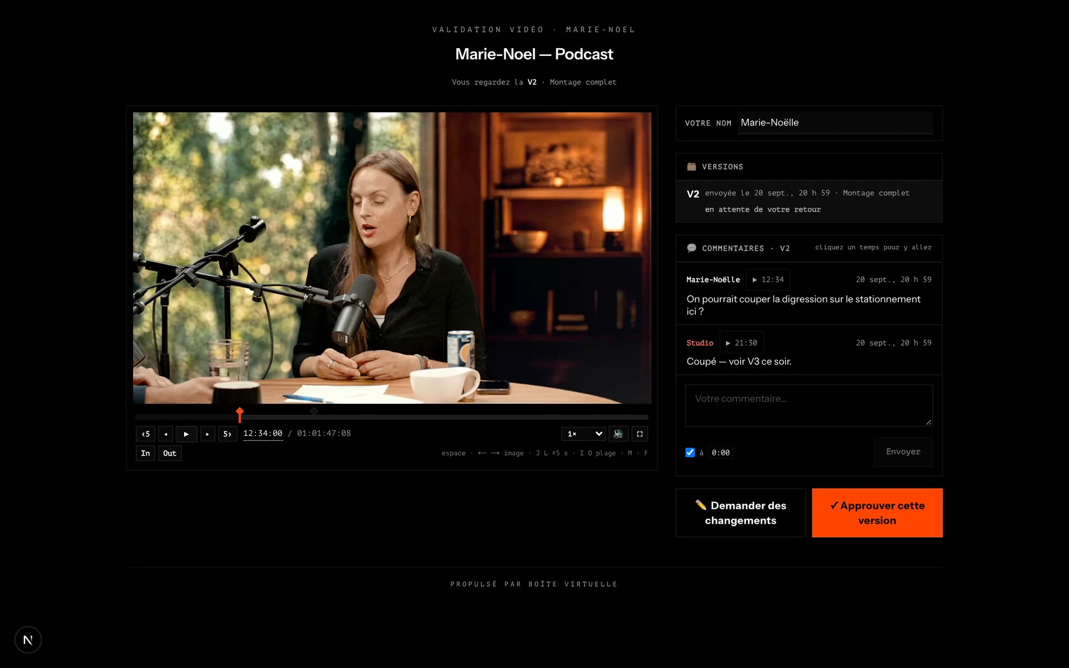Viewport: 1069px width, 668px height.
Task: Enter fullscreen mode
Action: [640, 434]
